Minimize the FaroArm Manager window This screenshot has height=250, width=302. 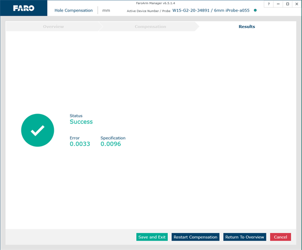278,4
